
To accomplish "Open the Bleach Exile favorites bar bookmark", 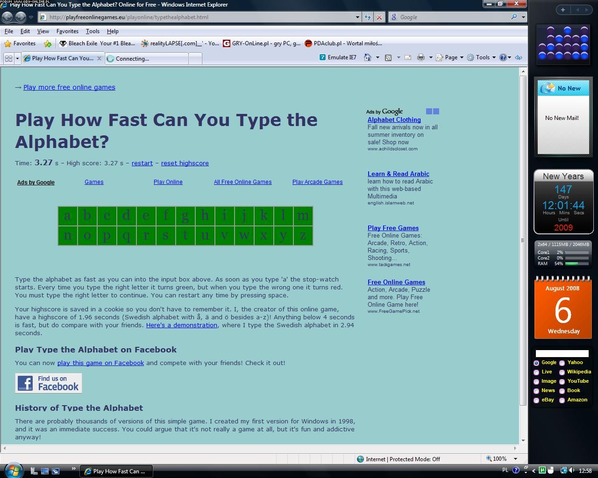I will tap(97, 43).
